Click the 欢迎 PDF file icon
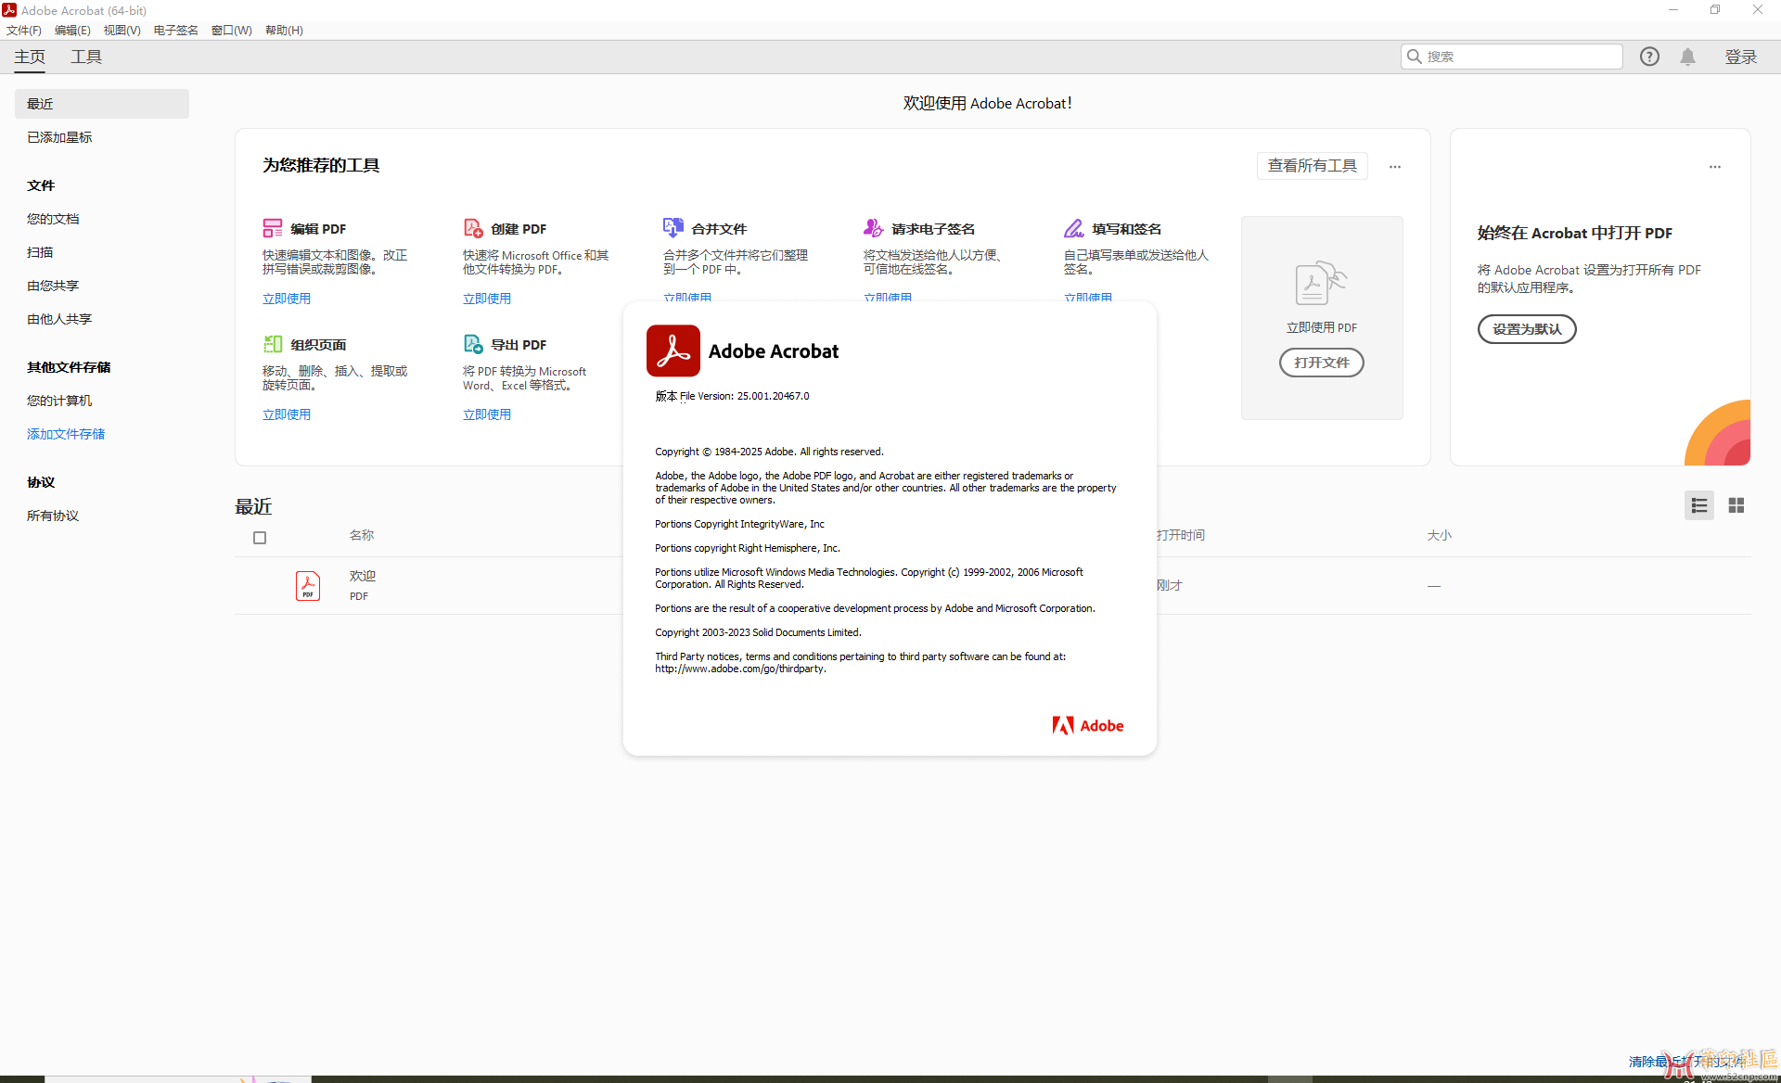 (308, 586)
